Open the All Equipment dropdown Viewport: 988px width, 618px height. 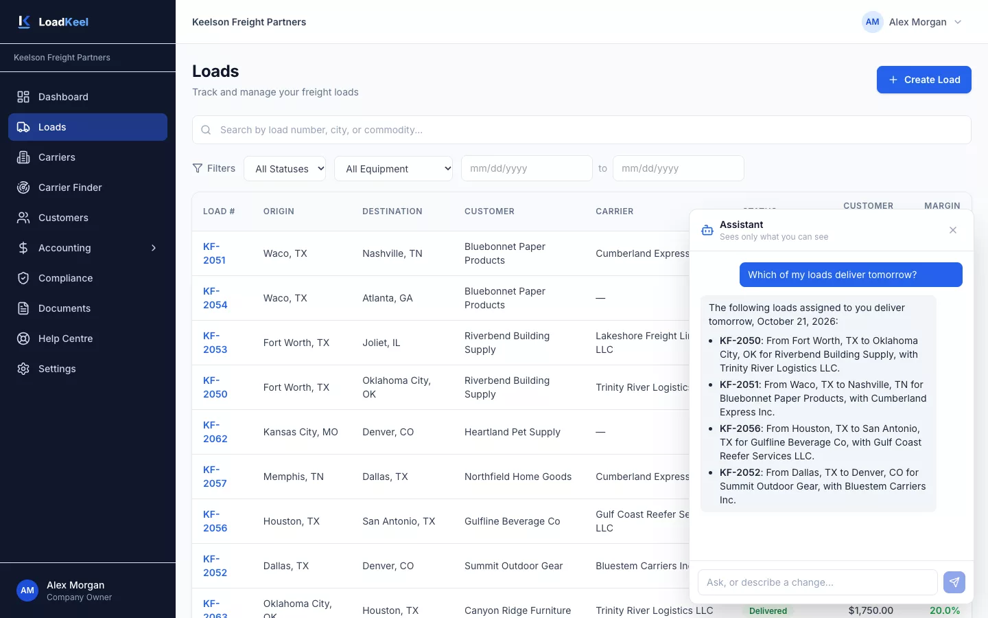click(x=393, y=168)
